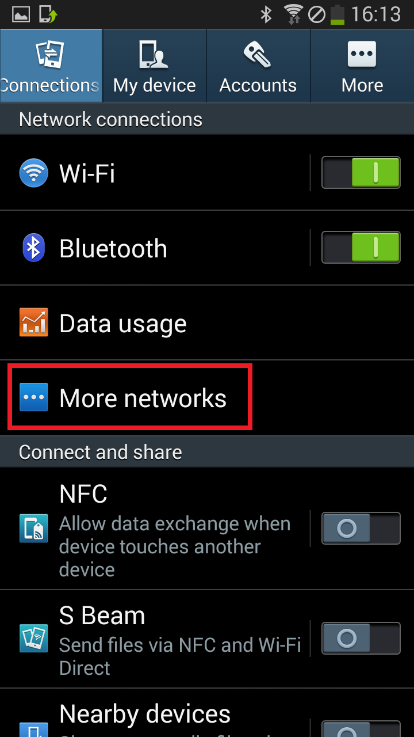Open the More networks entry
414x737 pixels.
[207, 398]
